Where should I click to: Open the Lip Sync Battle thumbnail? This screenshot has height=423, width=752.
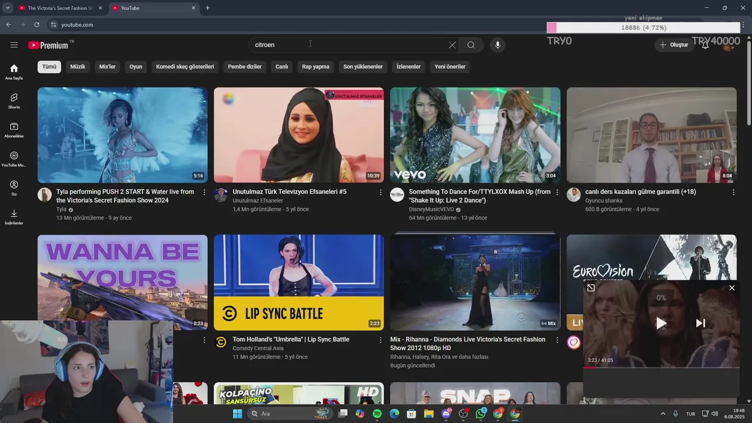pyautogui.click(x=298, y=283)
